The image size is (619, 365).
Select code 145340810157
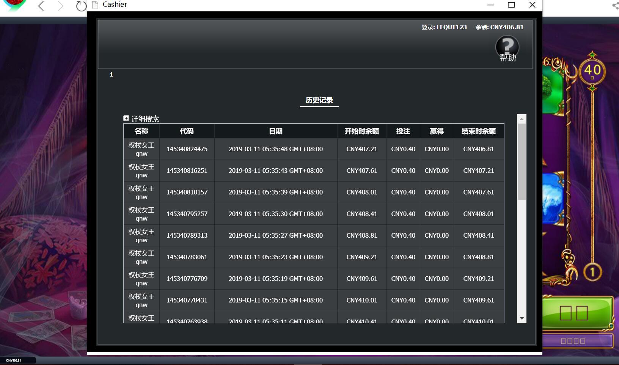(x=187, y=192)
